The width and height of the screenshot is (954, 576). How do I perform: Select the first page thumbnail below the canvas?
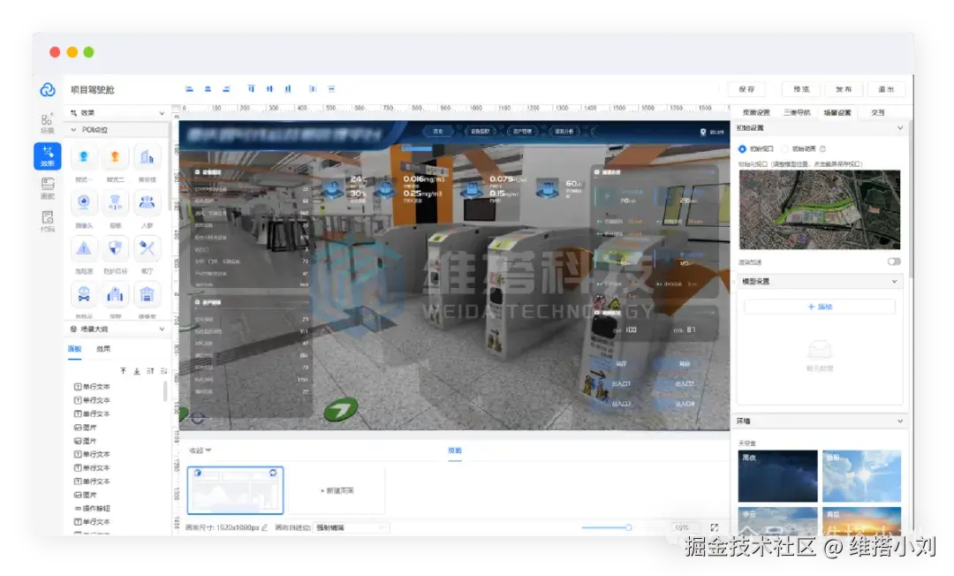pos(236,490)
